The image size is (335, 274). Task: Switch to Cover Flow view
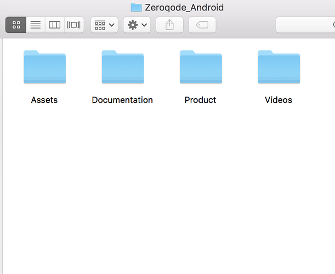pyautogui.click(x=74, y=25)
